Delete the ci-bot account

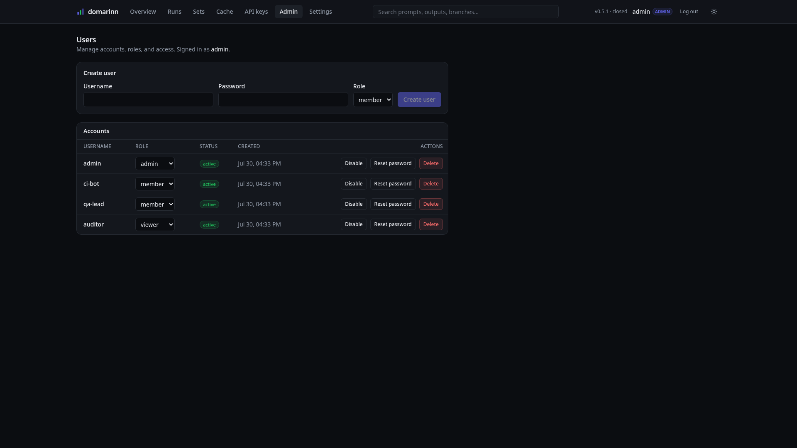431,184
